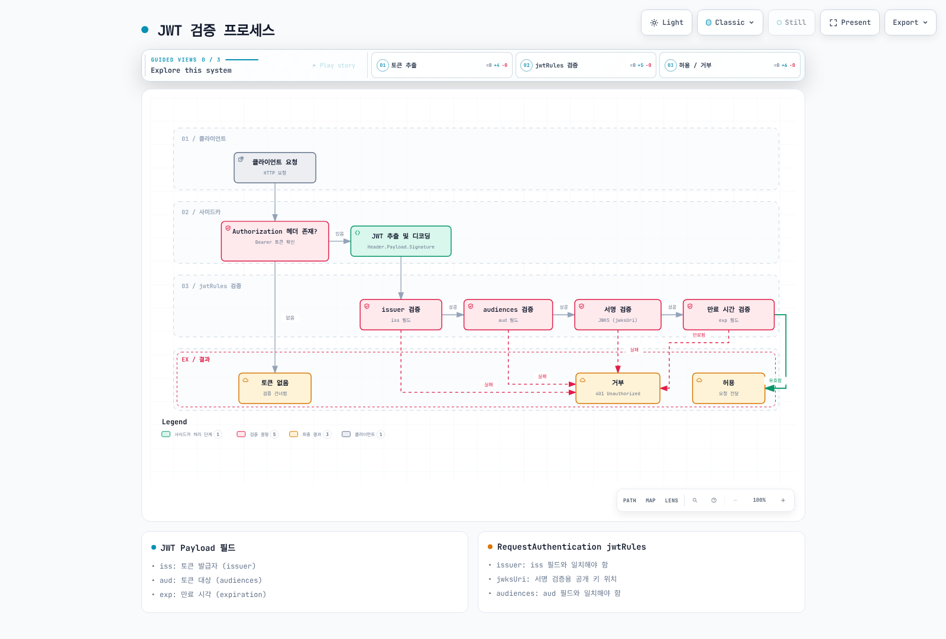The image size is (946, 639).
Task: Click the Present button
Action: coord(850,22)
